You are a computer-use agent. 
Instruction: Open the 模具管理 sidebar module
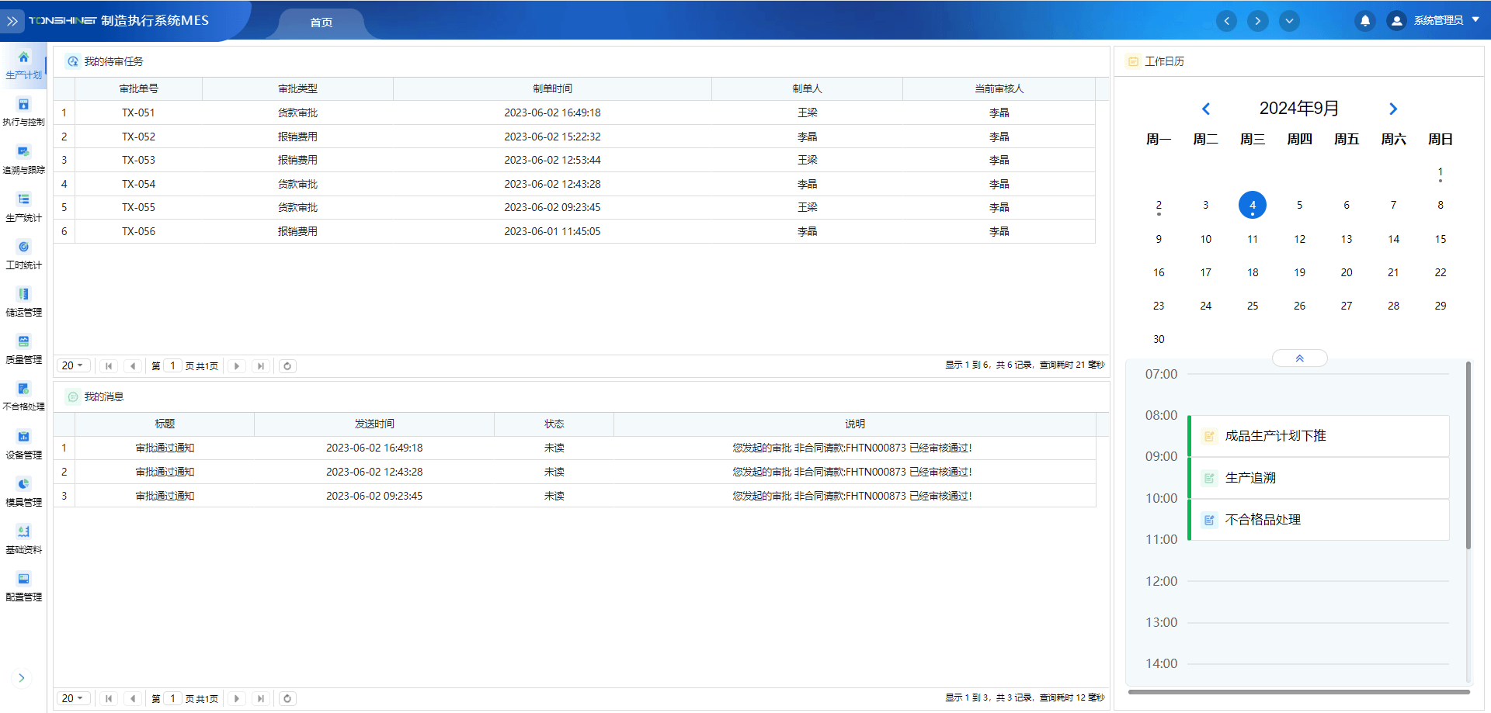(23, 492)
